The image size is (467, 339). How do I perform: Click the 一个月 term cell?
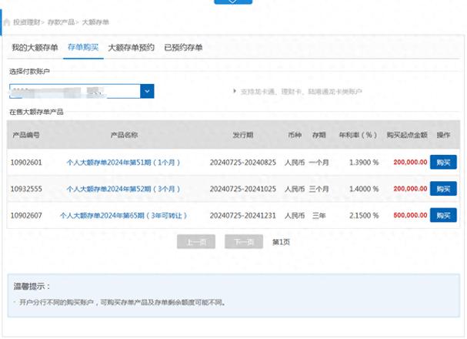(x=319, y=163)
